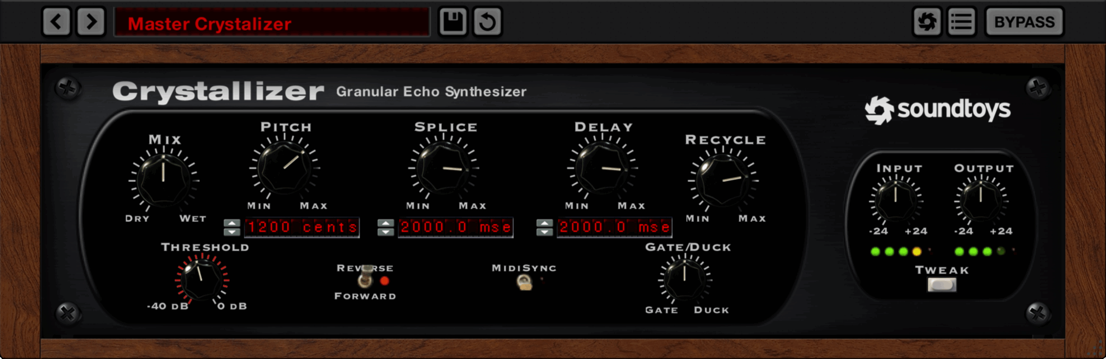Click the Soundtoys gear logo toolbar icon
This screenshot has height=359, width=1106.
[x=927, y=22]
